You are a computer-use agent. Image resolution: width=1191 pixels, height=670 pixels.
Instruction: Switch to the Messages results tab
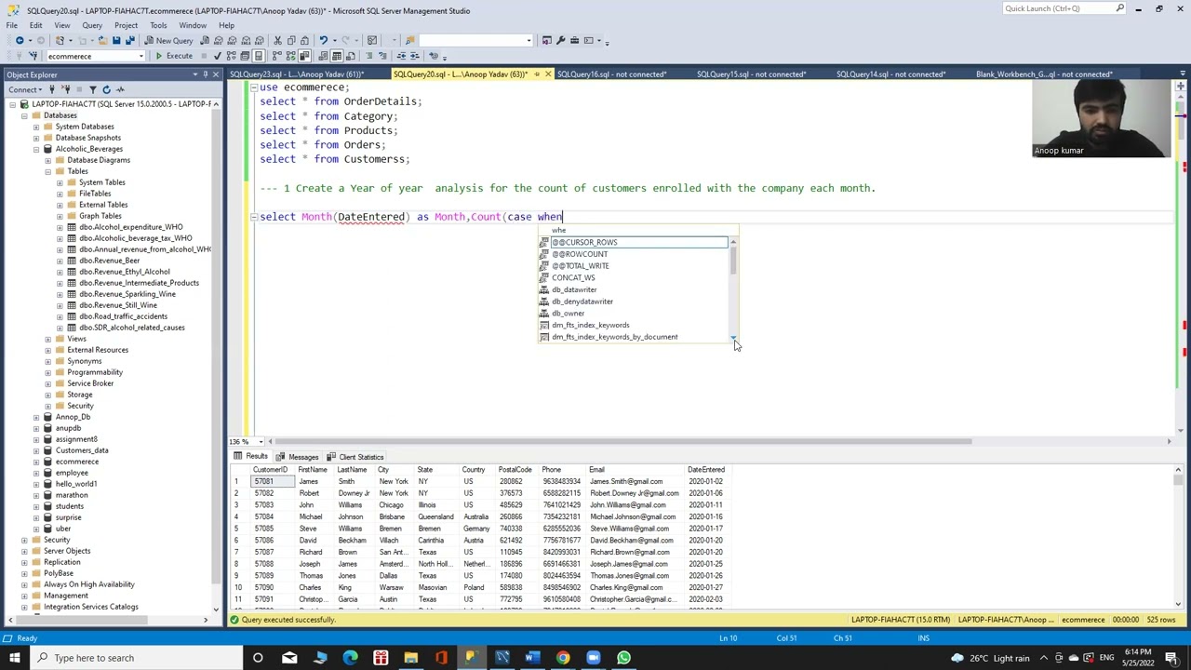coord(297,457)
